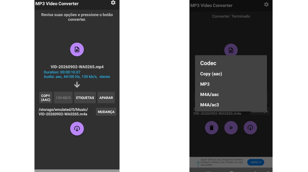Click the Codec dialog title
The image size is (308, 172).
click(208, 63)
